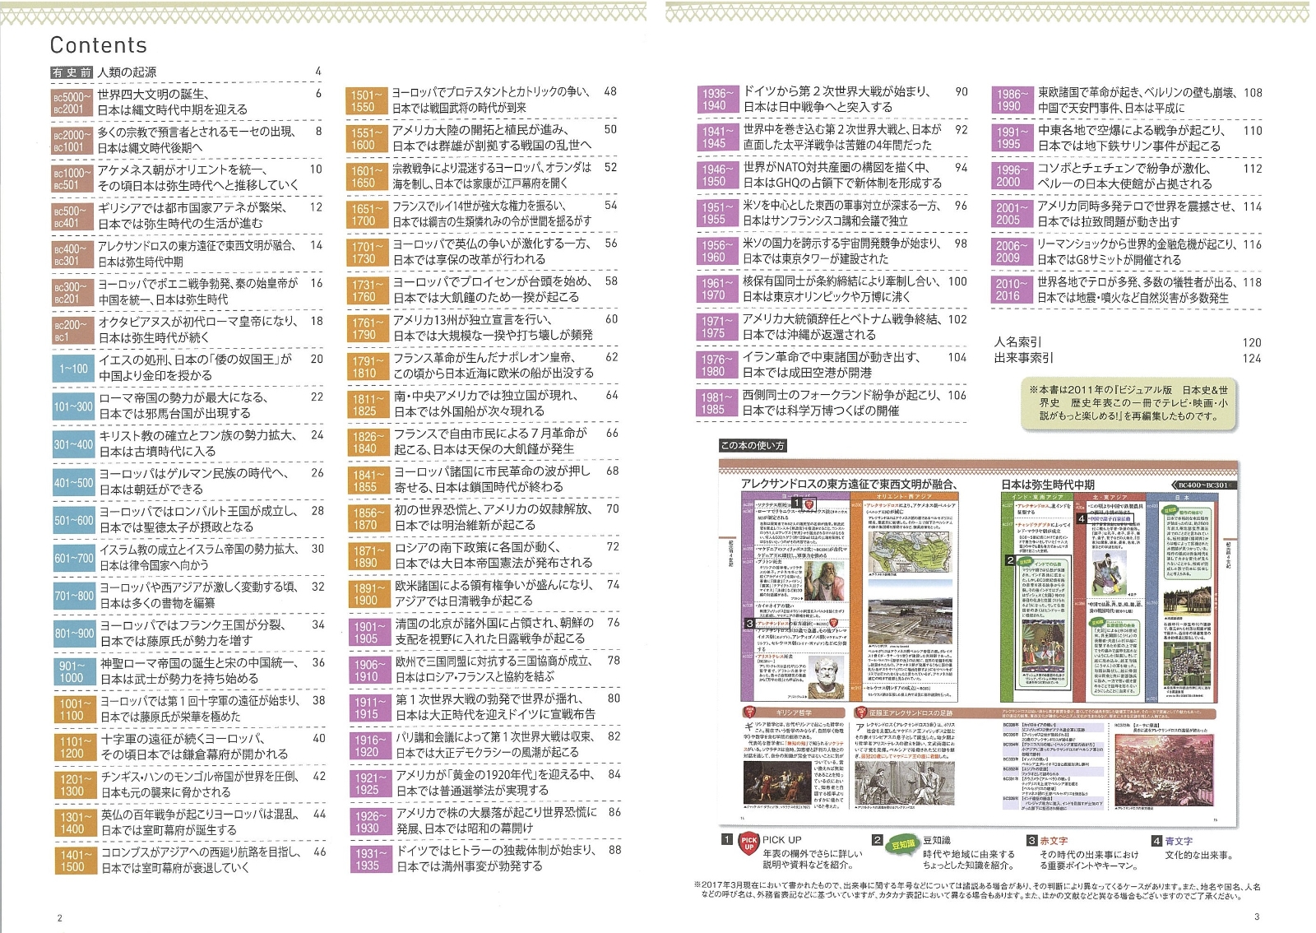Image resolution: width=1316 pixels, height=933 pixels.
Task: Click the "ギリシア哲学" column header in sample
Action: pyautogui.click(x=793, y=713)
